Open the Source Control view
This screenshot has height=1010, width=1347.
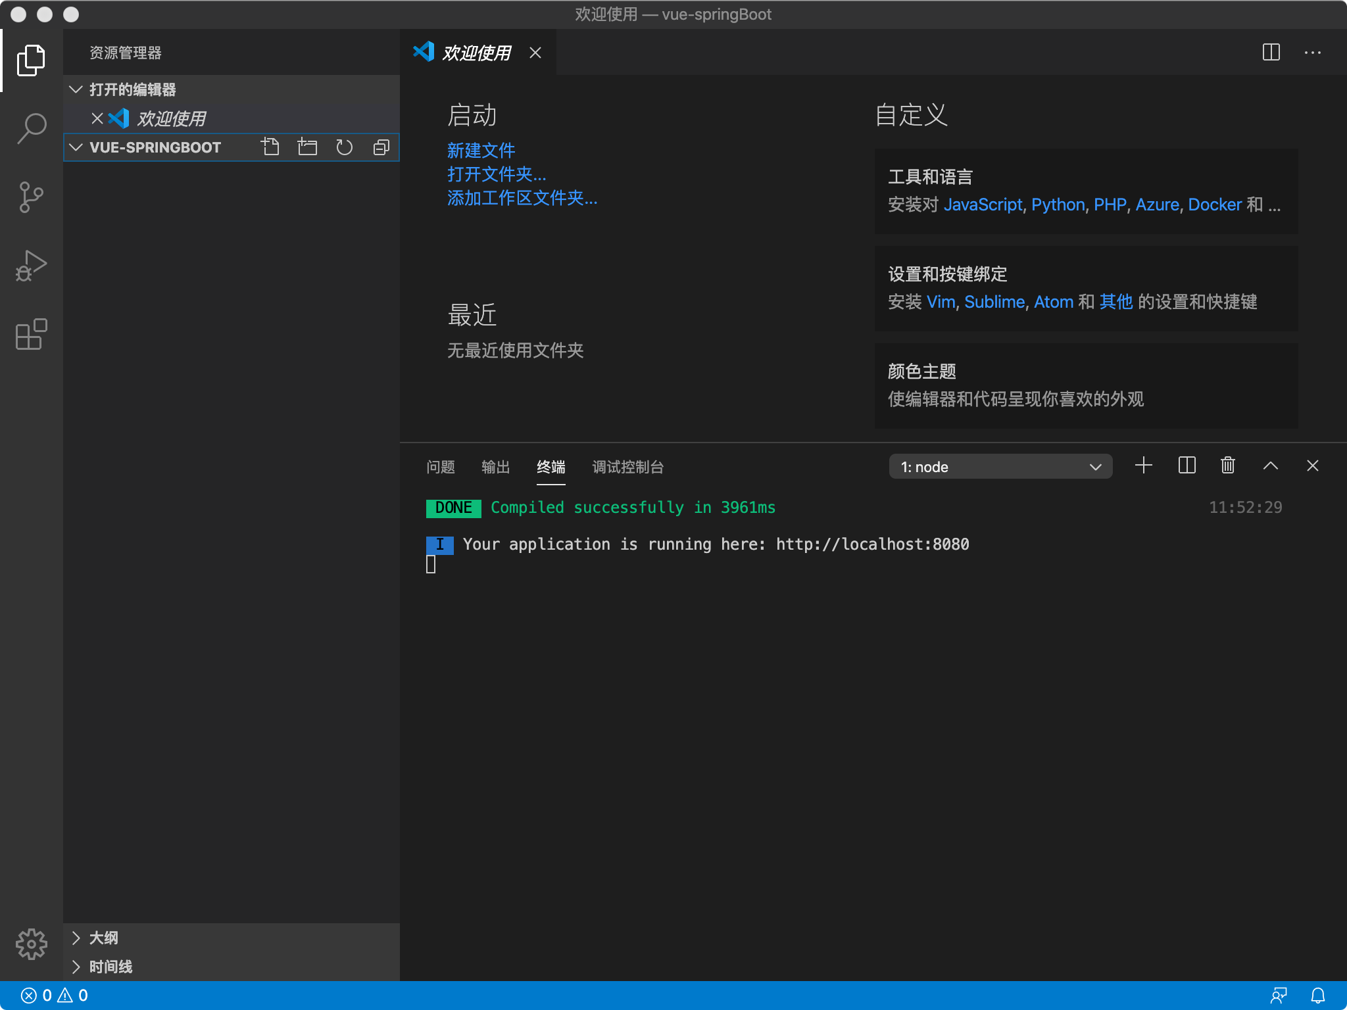31,197
